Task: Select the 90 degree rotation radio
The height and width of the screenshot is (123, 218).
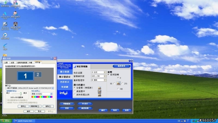Action: (114, 83)
